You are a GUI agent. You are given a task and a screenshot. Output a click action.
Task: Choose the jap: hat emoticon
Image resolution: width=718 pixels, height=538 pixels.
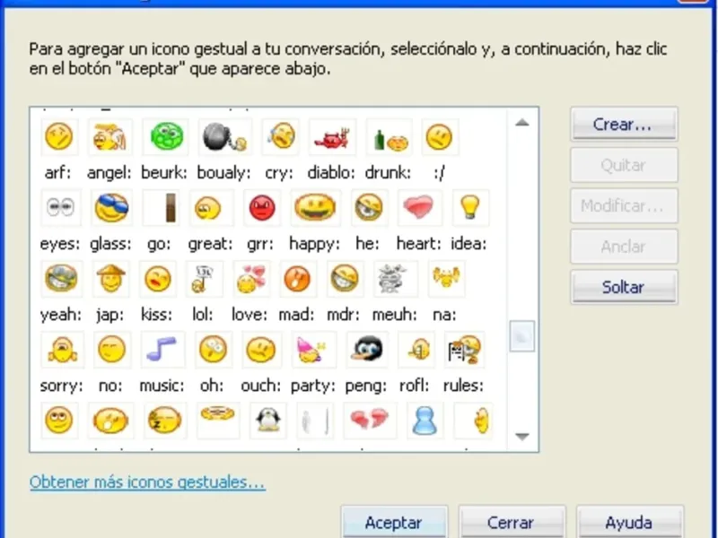[x=110, y=279]
